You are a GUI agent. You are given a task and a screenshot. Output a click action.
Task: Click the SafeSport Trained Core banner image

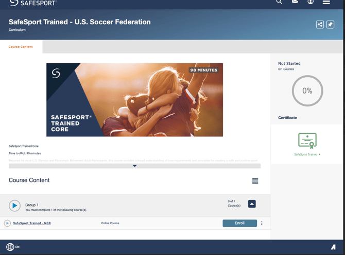[134, 100]
